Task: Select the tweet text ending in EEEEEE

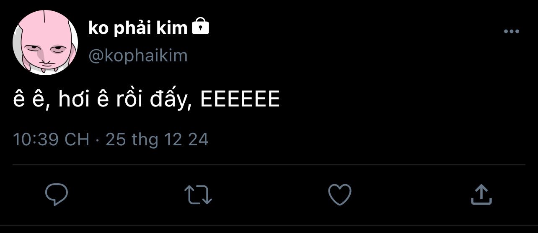Action: point(146,100)
